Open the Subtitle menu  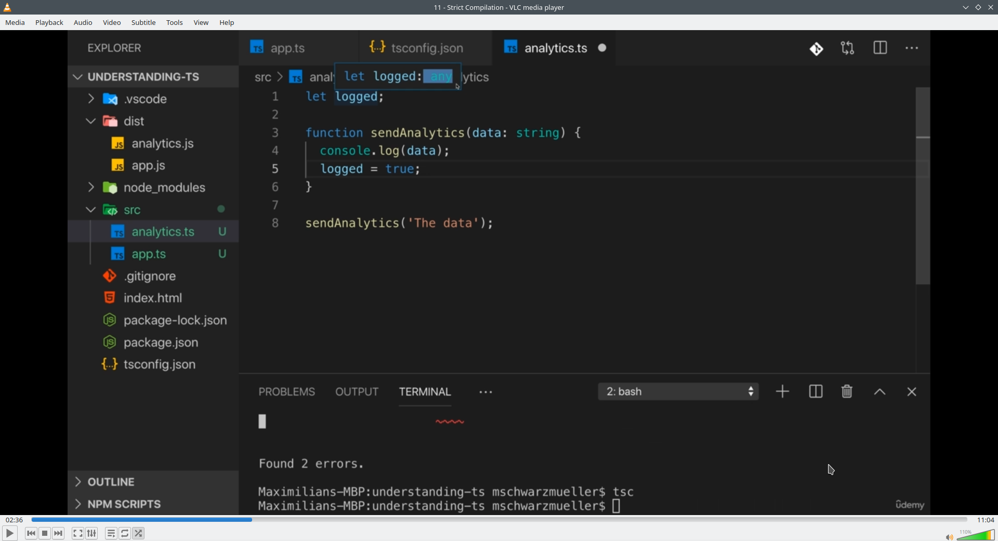[143, 22]
